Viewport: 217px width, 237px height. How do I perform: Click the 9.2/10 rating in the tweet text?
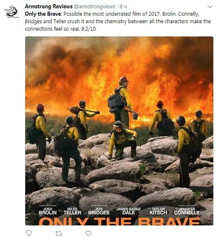88,29
